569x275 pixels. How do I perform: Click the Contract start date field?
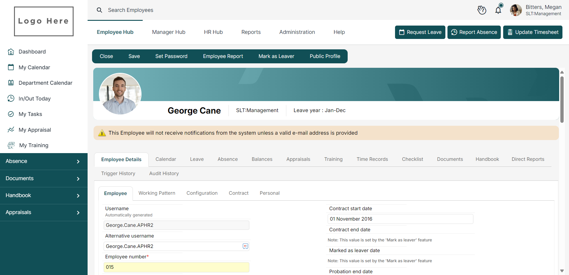400,219
